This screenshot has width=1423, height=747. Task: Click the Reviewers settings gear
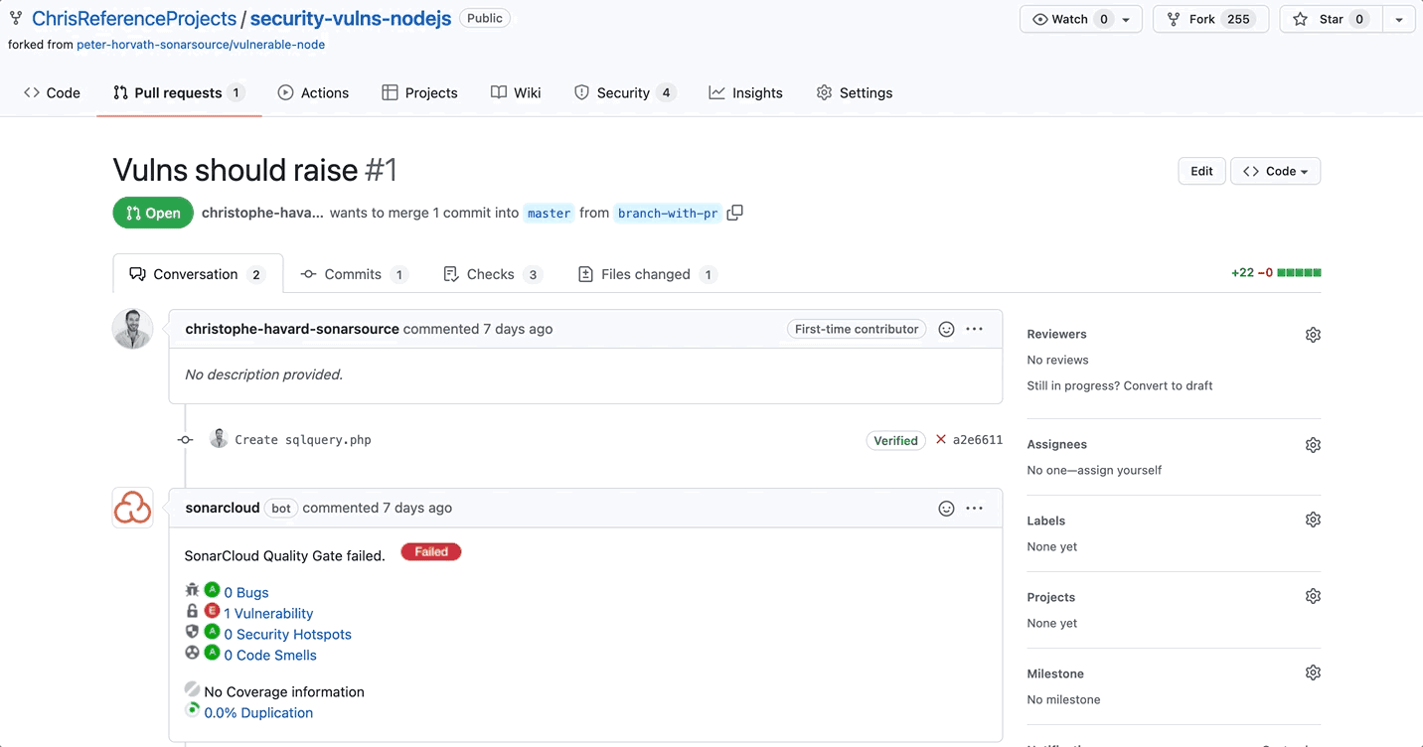(1313, 334)
